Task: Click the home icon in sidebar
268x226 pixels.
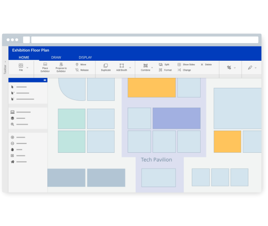Action: click(x=13, y=162)
